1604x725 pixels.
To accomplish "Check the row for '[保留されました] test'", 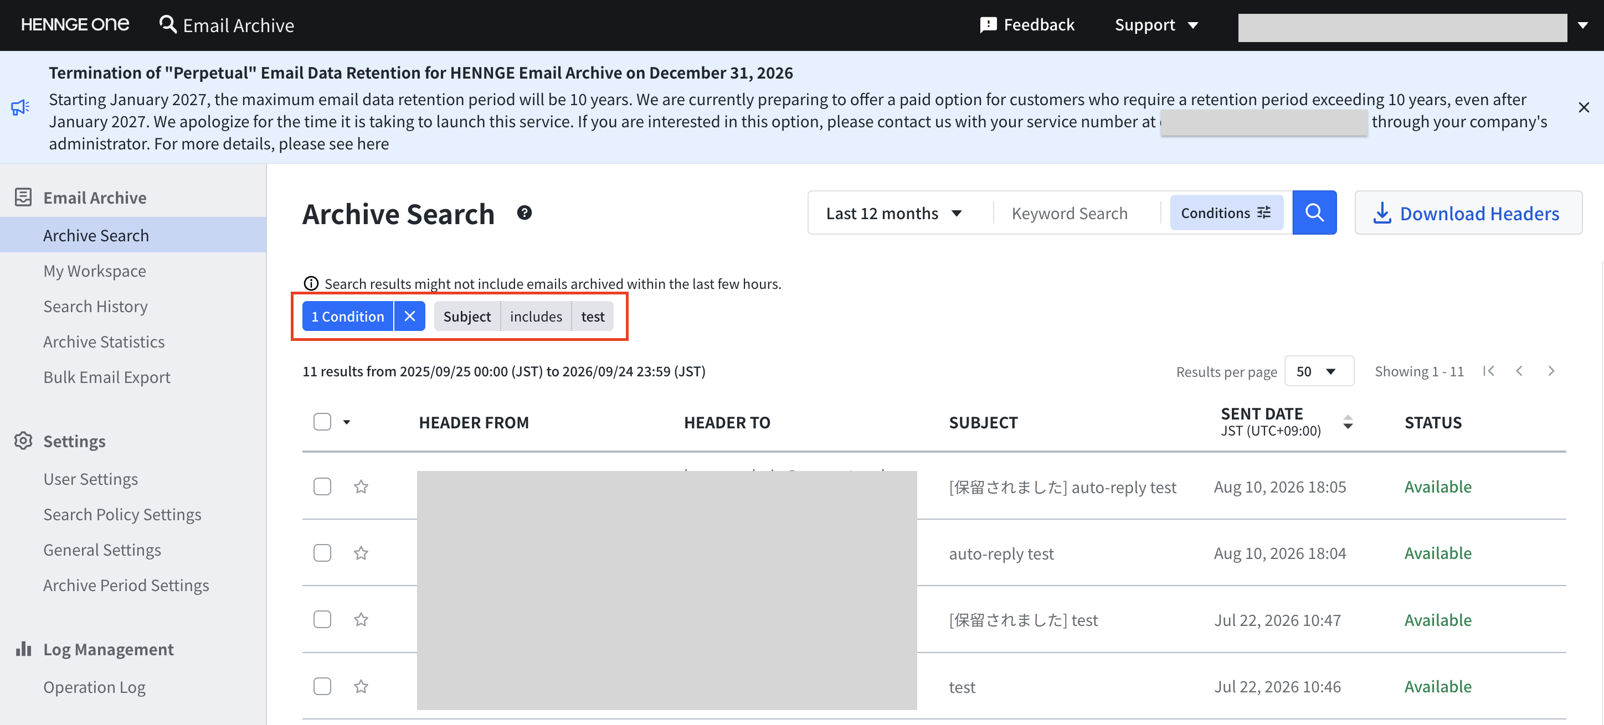I will click(x=322, y=619).
